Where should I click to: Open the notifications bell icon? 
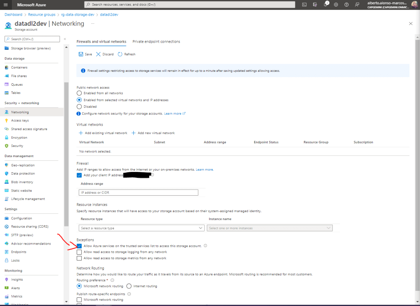click(x=325, y=5)
